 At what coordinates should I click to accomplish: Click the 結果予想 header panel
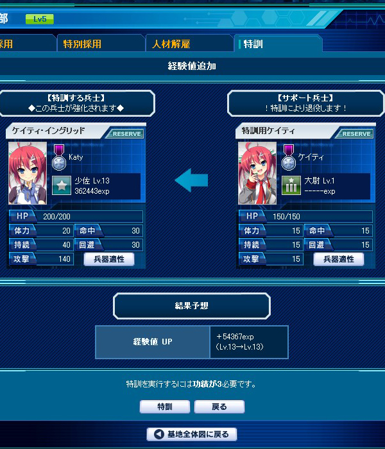pos(192,306)
